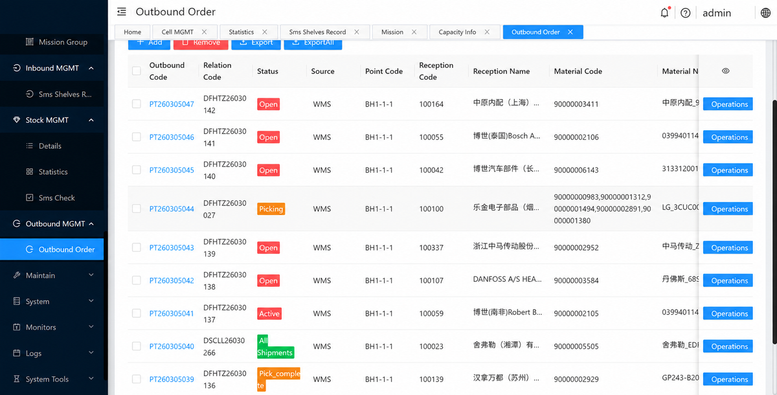
Task: Click Operations for row PT260305047
Action: pyautogui.click(x=728, y=104)
